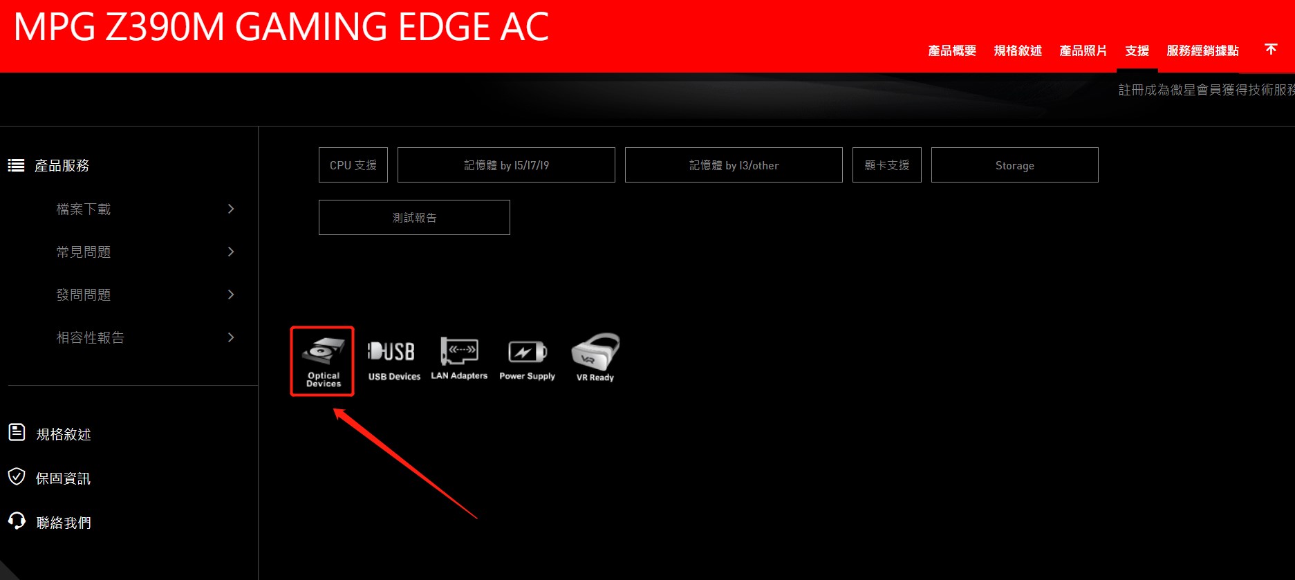Click the scroll-to-top arrow icon
The image size is (1295, 580).
pos(1271,49)
